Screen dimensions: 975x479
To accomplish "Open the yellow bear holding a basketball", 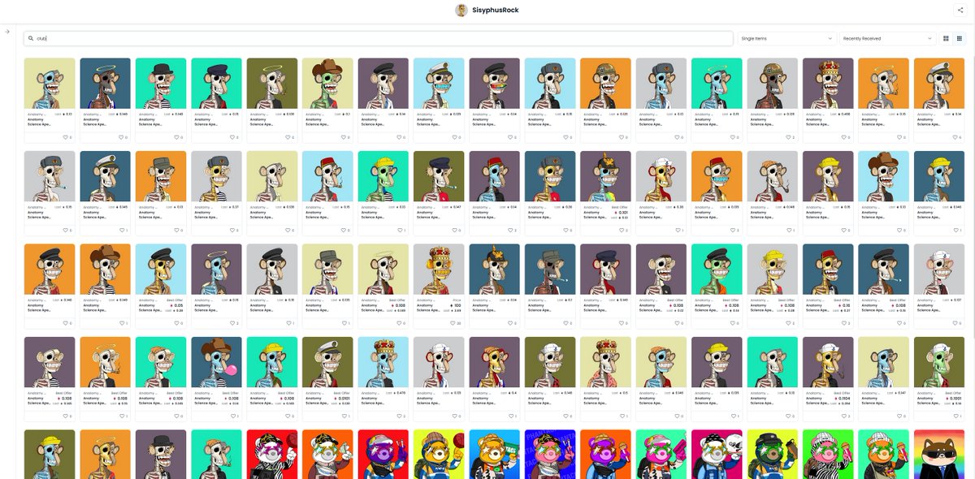I will click(439, 455).
